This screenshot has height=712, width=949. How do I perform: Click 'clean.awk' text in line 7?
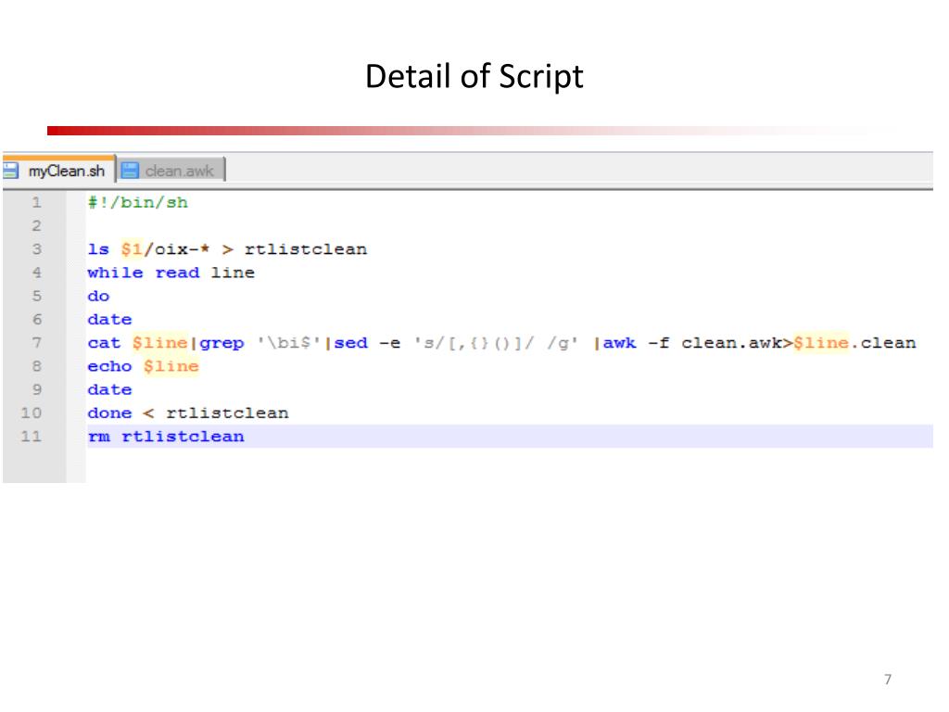(732, 343)
